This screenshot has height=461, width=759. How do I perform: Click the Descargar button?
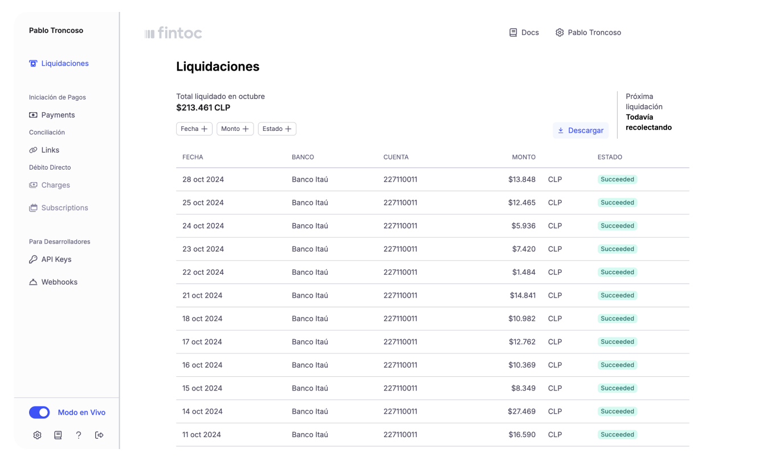point(581,130)
